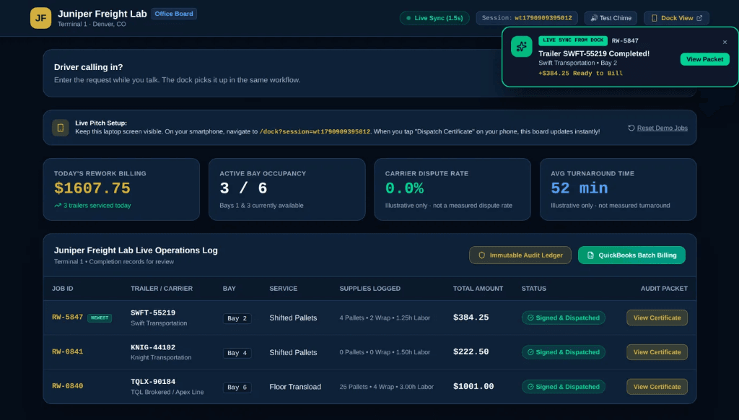Click the 0.0% carrier dispute rate value
Screen dimensions: 739x420
pos(404,188)
